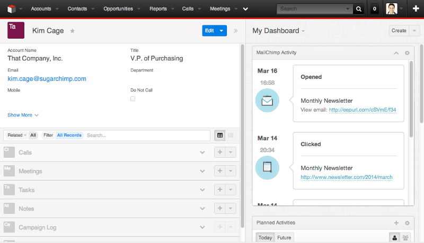Expand the Tasks subpanel chevron

coord(202,190)
